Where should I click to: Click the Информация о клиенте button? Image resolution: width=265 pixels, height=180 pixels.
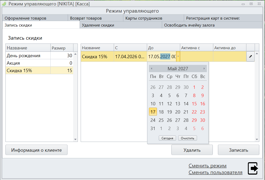[36, 150]
